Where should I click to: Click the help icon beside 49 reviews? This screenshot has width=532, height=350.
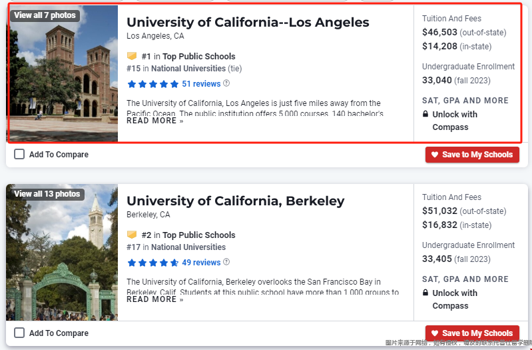226,262
